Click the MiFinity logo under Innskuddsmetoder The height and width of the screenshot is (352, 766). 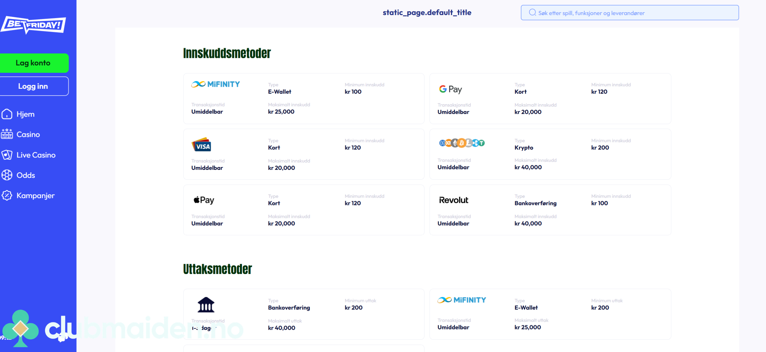[216, 84]
